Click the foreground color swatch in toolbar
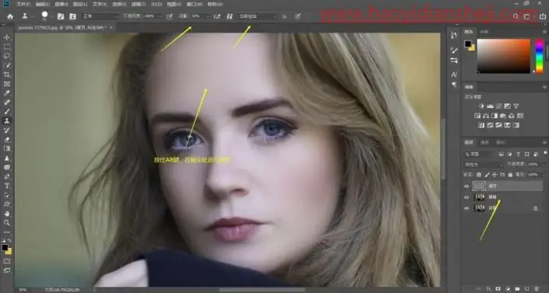This screenshot has width=549, height=293. 5,248
